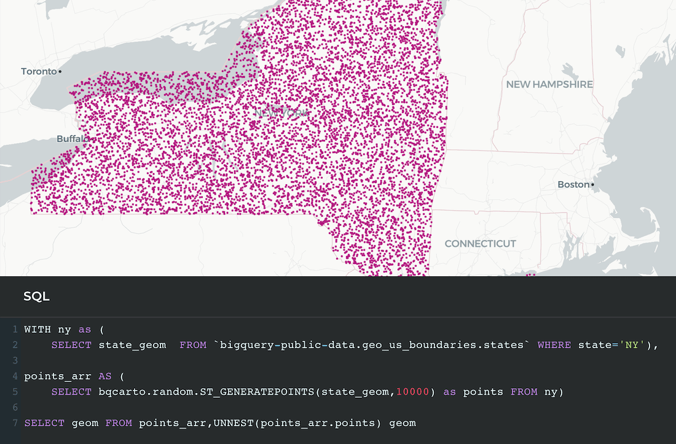This screenshot has width=676, height=444.
Task: Select the SQL panel header
Action: coord(37,296)
